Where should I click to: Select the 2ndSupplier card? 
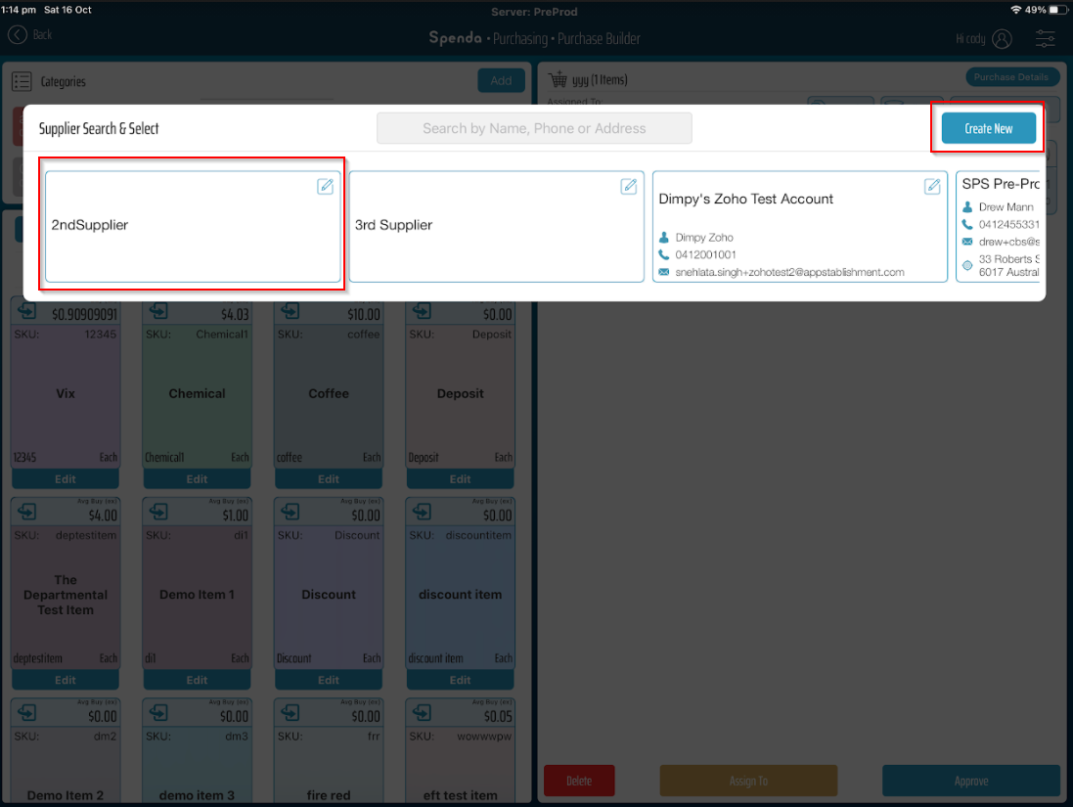[x=193, y=227]
